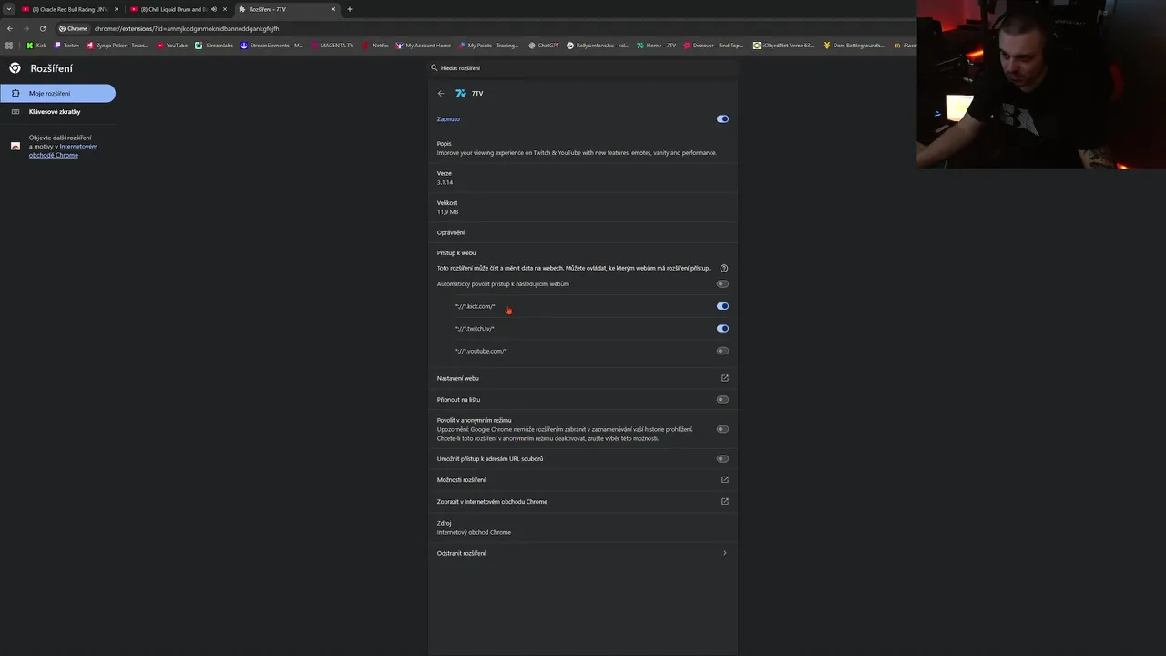Enable access for youtube.com
Viewport: 1166px width, 656px height.
tap(722, 351)
